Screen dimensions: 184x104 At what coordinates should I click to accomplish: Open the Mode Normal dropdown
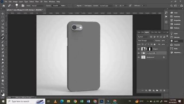click(x=38, y=6)
